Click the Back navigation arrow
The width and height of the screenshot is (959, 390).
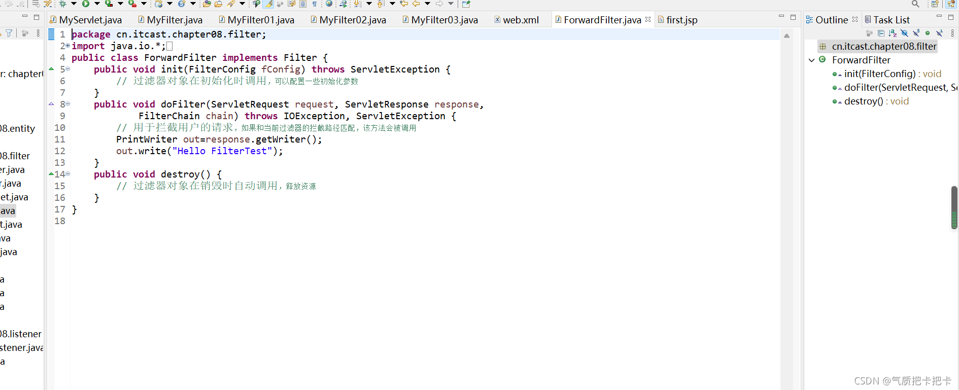click(416, 4)
